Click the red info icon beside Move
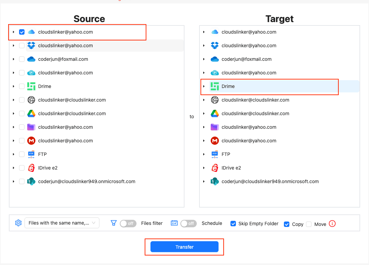This screenshot has width=369, height=265. [332, 224]
